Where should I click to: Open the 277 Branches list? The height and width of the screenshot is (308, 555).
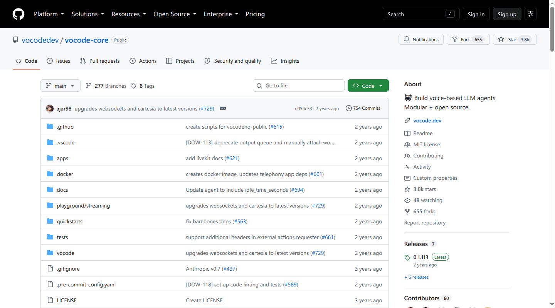click(x=106, y=86)
